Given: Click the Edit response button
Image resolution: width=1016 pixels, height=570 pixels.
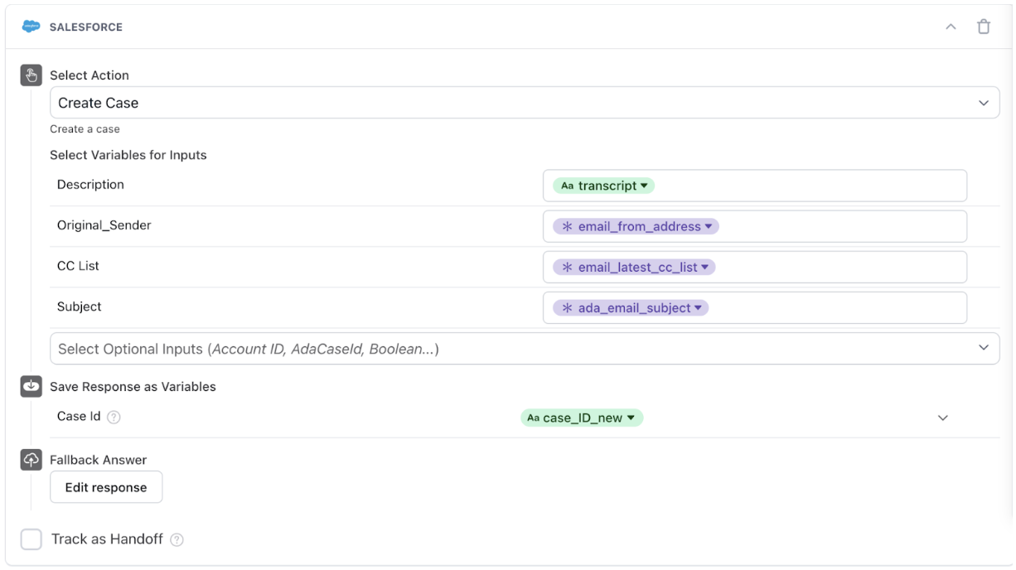Looking at the screenshot, I should (x=106, y=487).
